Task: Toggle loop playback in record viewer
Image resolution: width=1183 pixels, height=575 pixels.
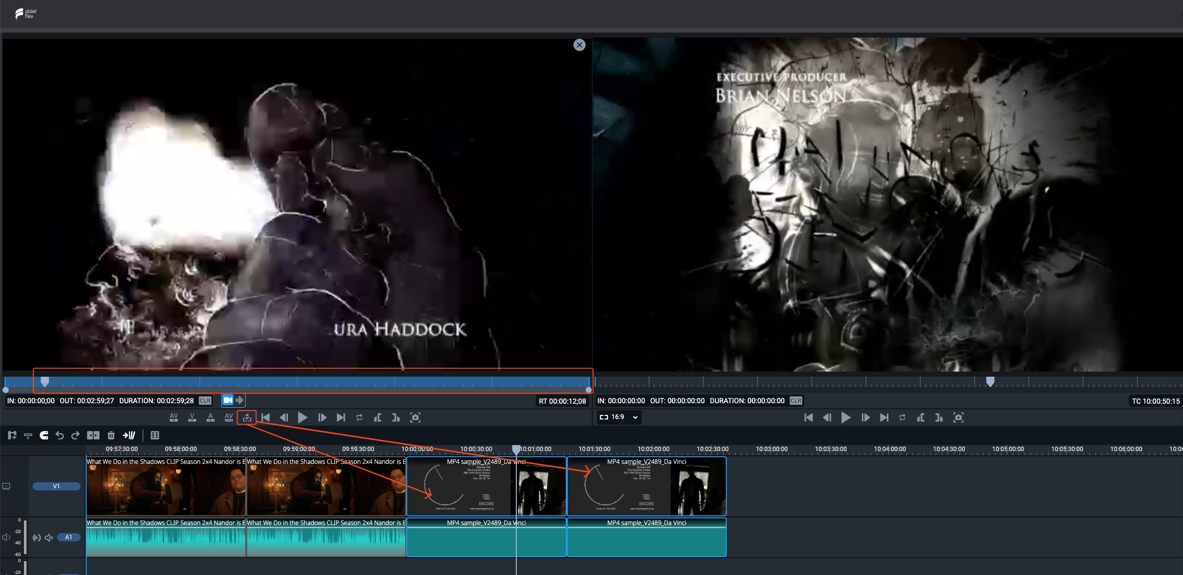Action: point(903,417)
